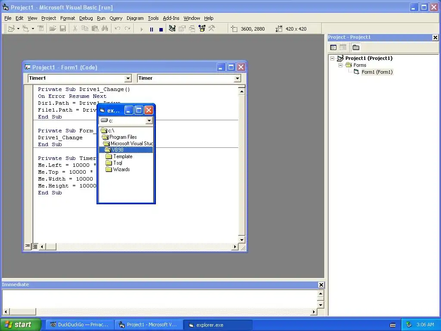Open the Diagram menu

pyautogui.click(x=135, y=18)
